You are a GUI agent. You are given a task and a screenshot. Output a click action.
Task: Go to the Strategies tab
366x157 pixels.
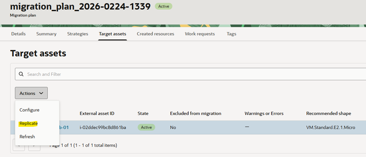[77, 34]
